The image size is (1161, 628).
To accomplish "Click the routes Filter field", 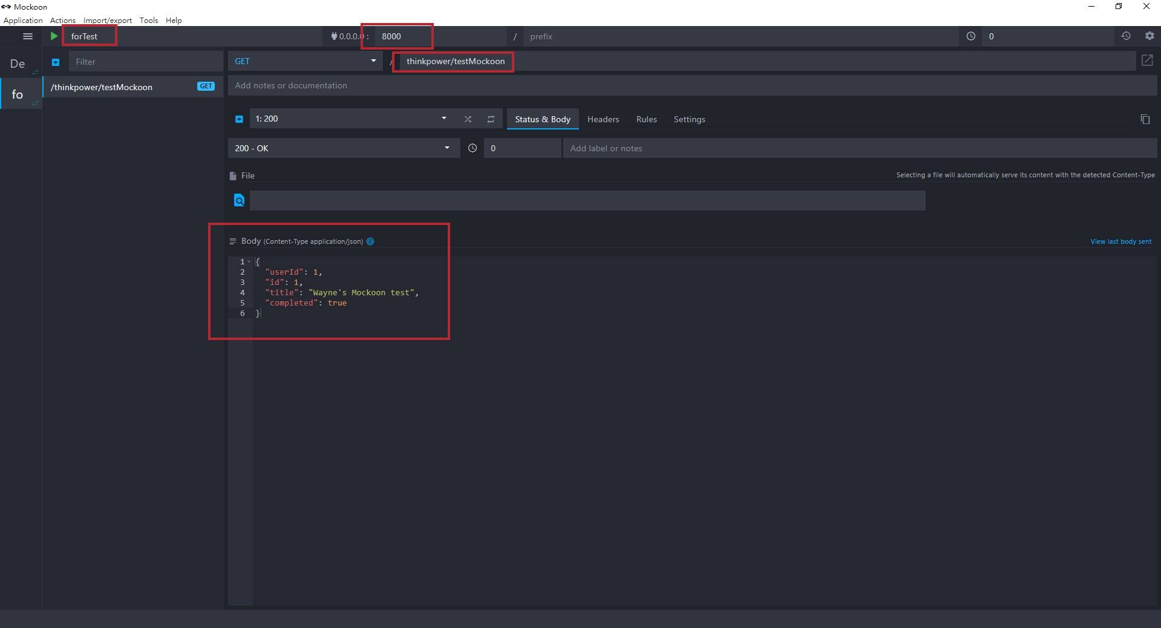I will tap(146, 62).
